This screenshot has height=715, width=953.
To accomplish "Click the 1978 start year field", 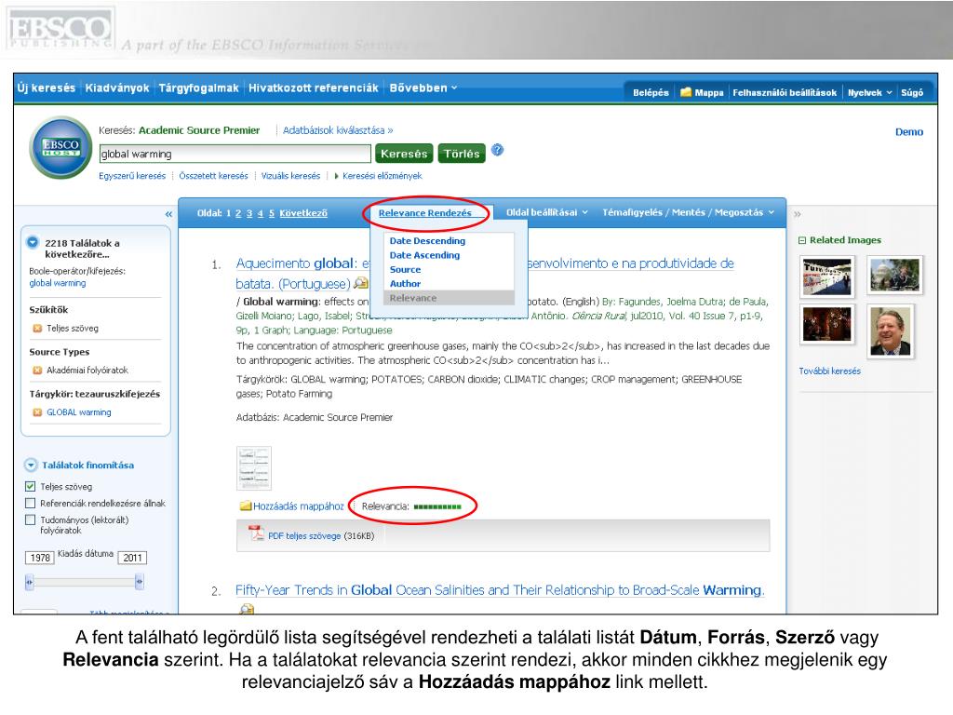I will 39,558.
